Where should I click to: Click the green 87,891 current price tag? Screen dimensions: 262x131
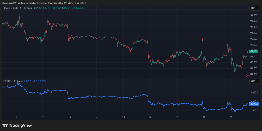254,51
